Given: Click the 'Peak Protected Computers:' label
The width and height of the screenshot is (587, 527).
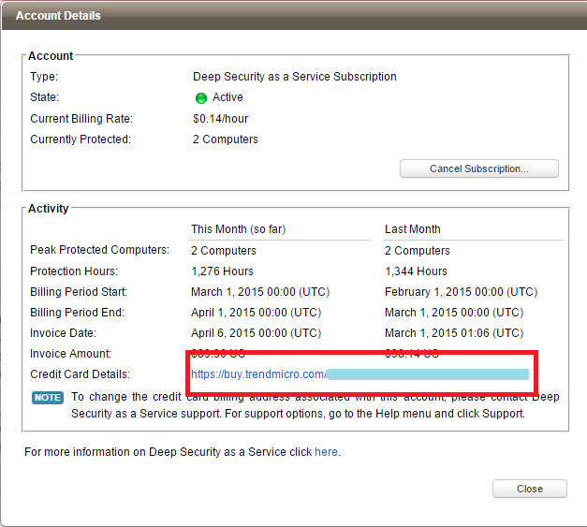Looking at the screenshot, I should (99, 250).
